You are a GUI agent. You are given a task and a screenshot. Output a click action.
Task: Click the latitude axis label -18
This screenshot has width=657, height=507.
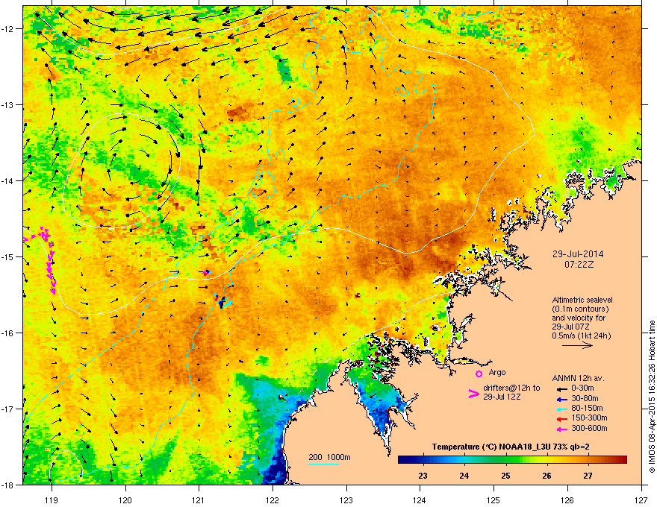click(8, 485)
